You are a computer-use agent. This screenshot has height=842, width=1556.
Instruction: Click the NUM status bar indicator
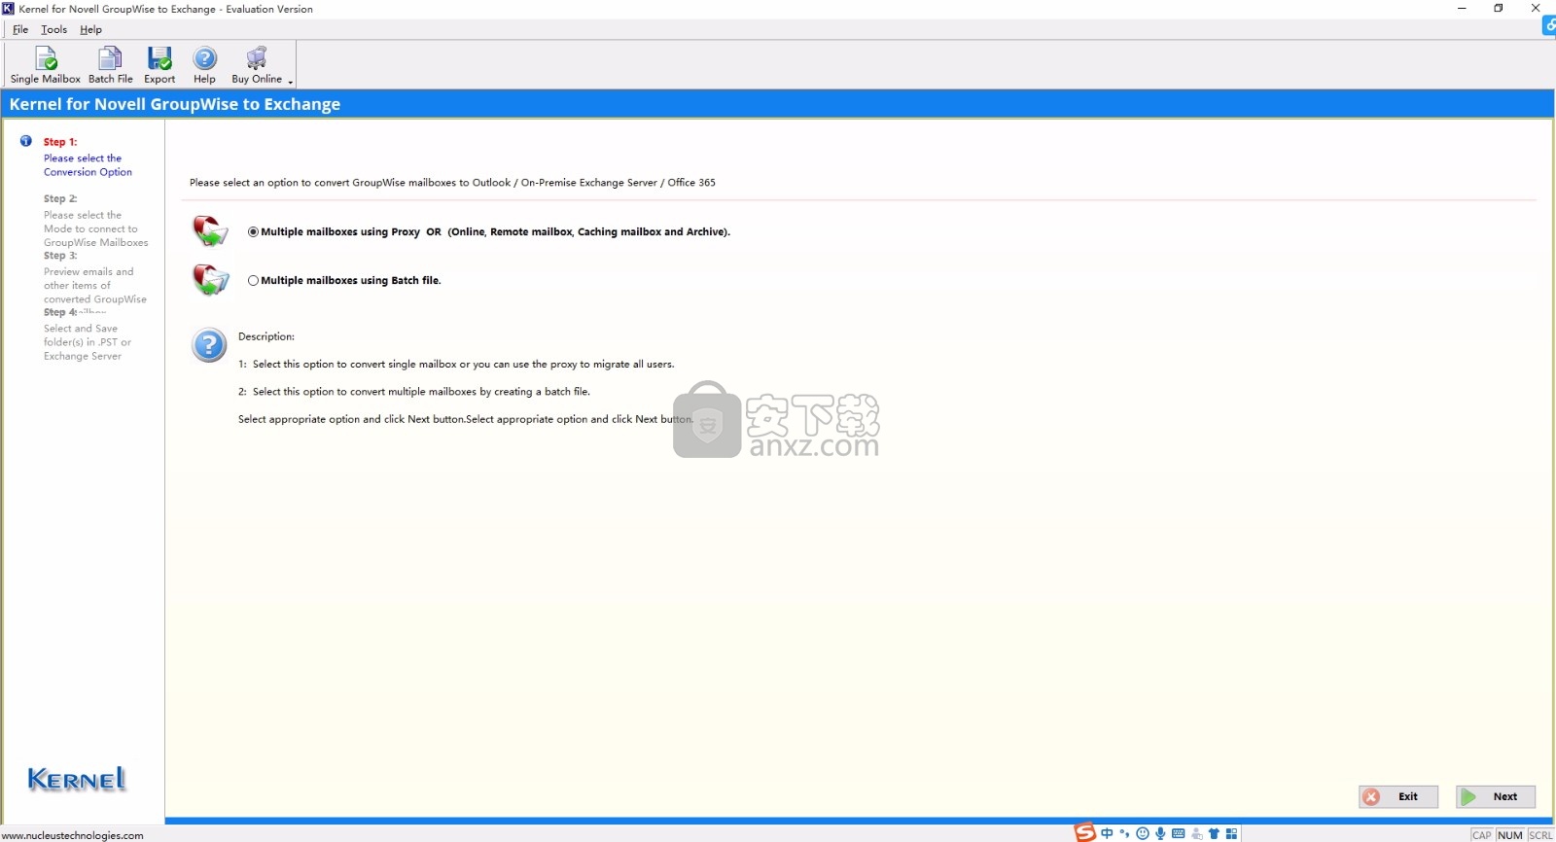[1510, 835]
